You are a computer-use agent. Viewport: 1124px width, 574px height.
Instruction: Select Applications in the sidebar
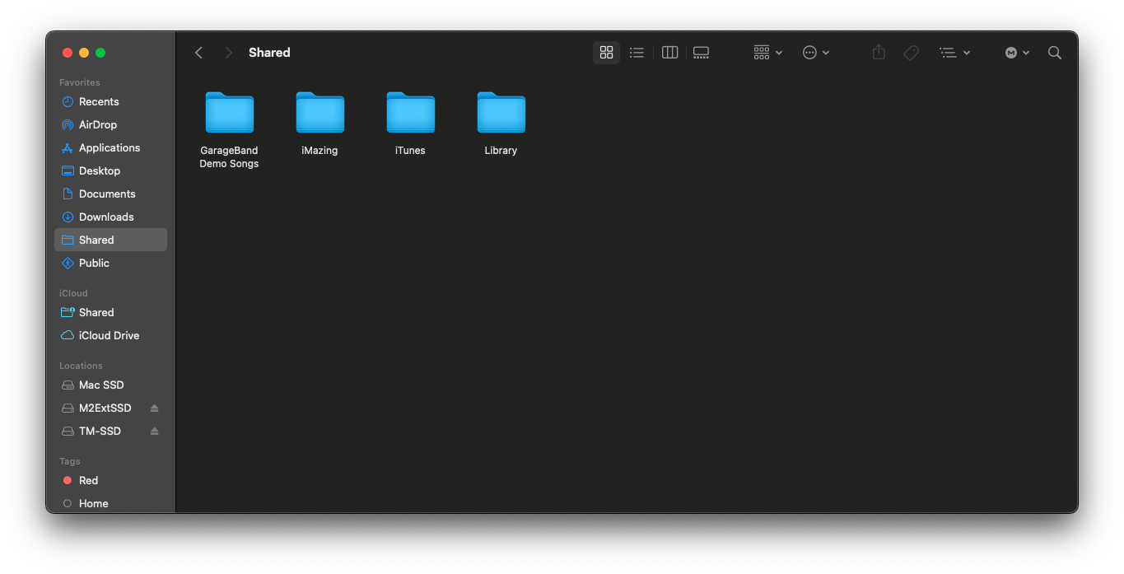pos(110,148)
